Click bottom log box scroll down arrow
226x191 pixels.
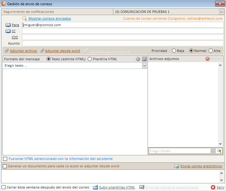222,180
